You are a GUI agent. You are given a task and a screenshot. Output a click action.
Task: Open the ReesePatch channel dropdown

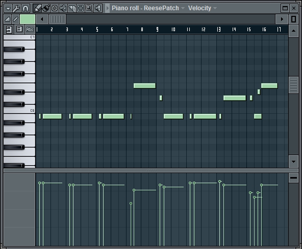tap(183, 8)
